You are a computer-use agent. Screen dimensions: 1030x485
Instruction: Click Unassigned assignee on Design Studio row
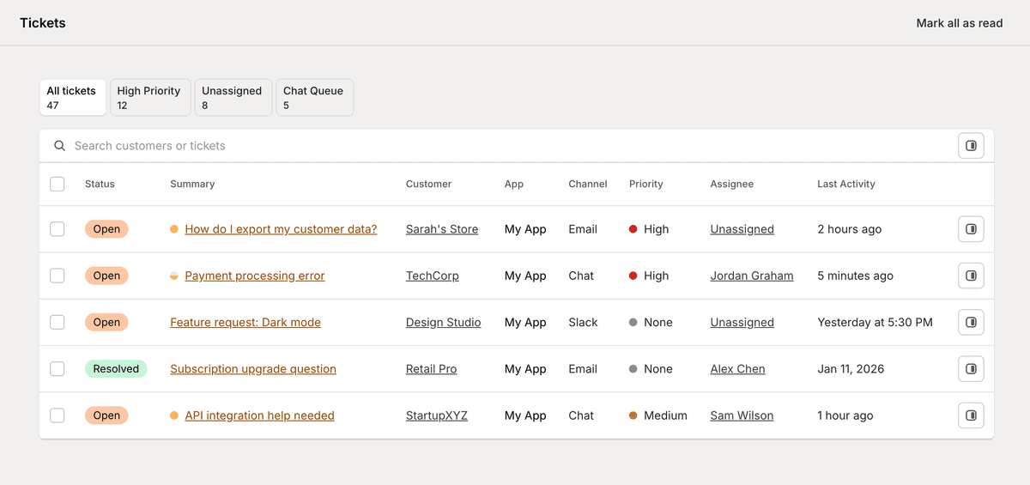tap(742, 322)
